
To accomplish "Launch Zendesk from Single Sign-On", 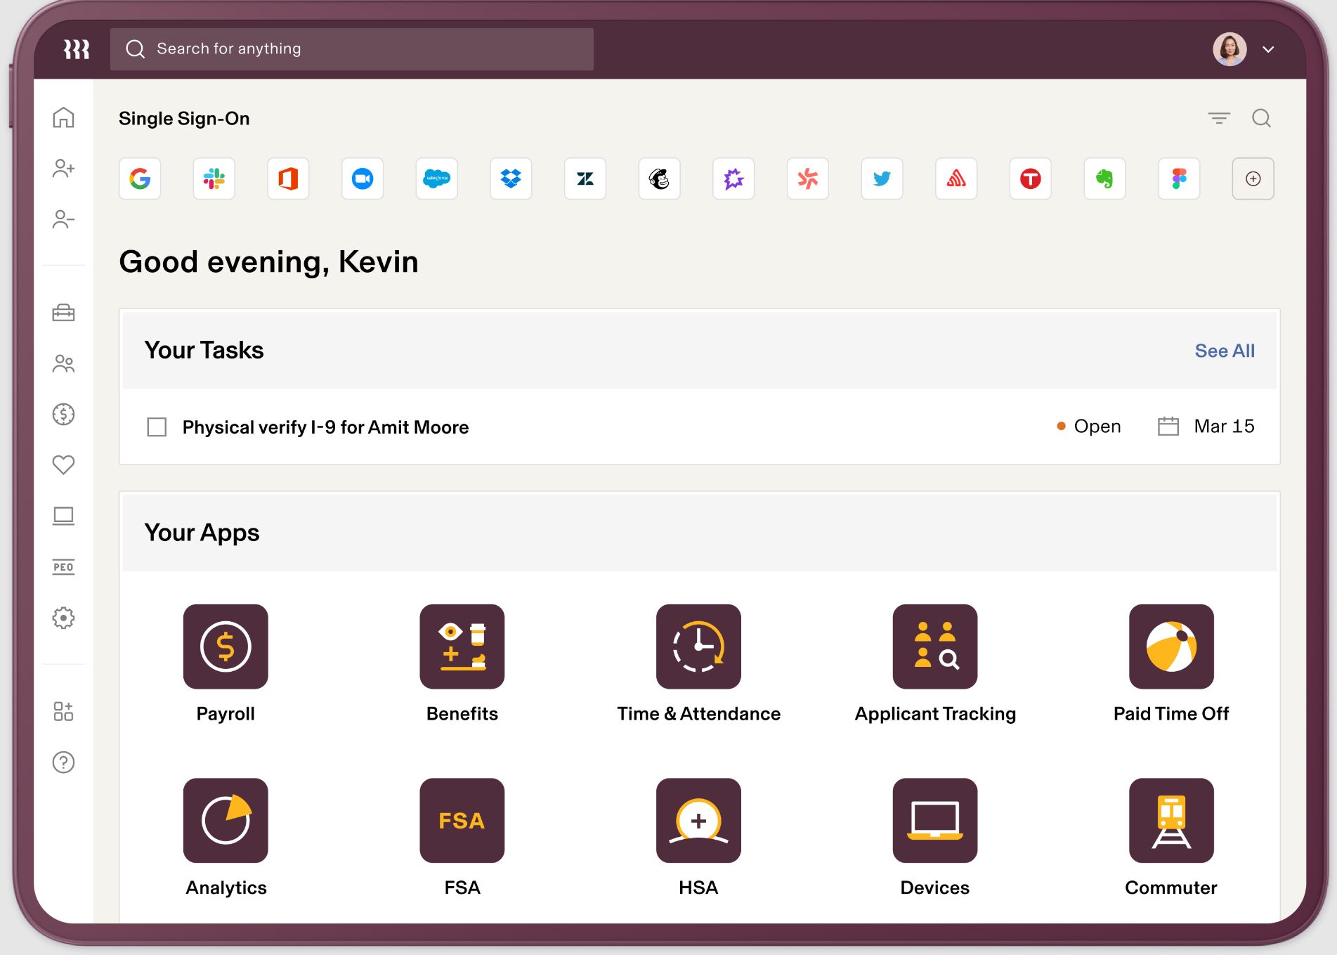I will (x=585, y=178).
